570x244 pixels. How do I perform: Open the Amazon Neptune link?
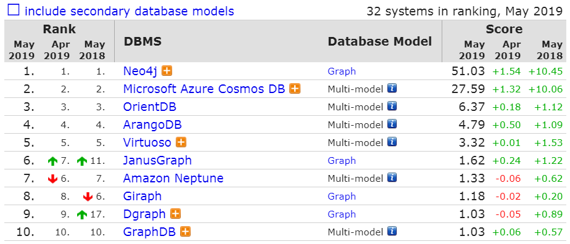coord(173,178)
